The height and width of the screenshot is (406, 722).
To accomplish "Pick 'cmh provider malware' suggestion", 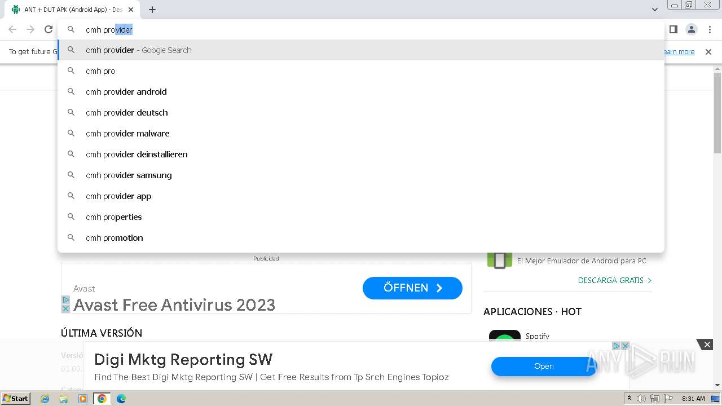I will (x=361, y=134).
